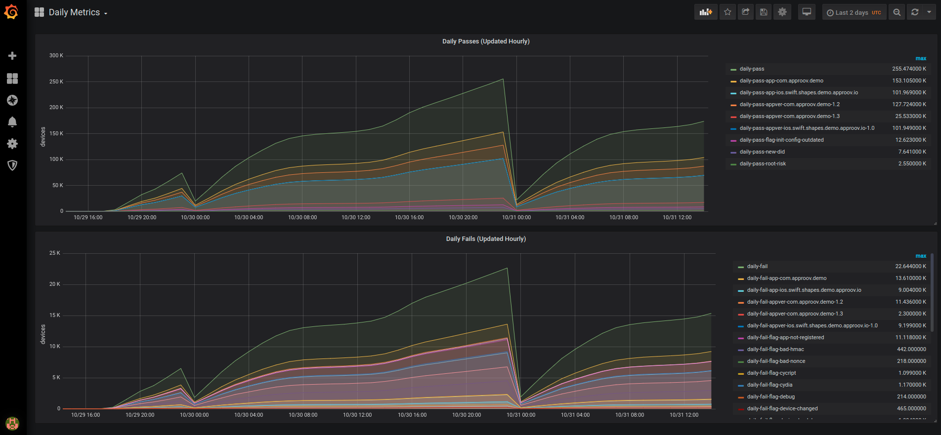
Task: Open the Daily Metrics dashboard dropdown
Action: tap(78, 12)
